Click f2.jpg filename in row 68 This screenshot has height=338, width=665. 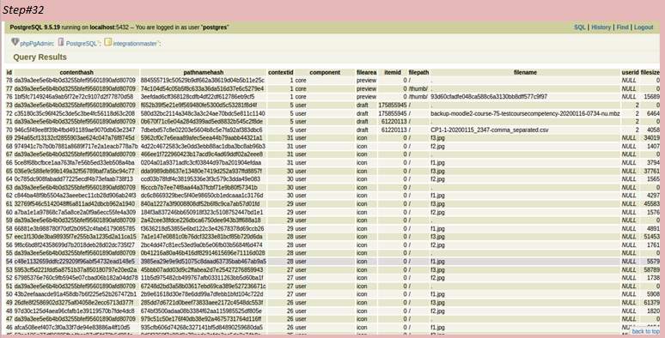click(x=437, y=146)
